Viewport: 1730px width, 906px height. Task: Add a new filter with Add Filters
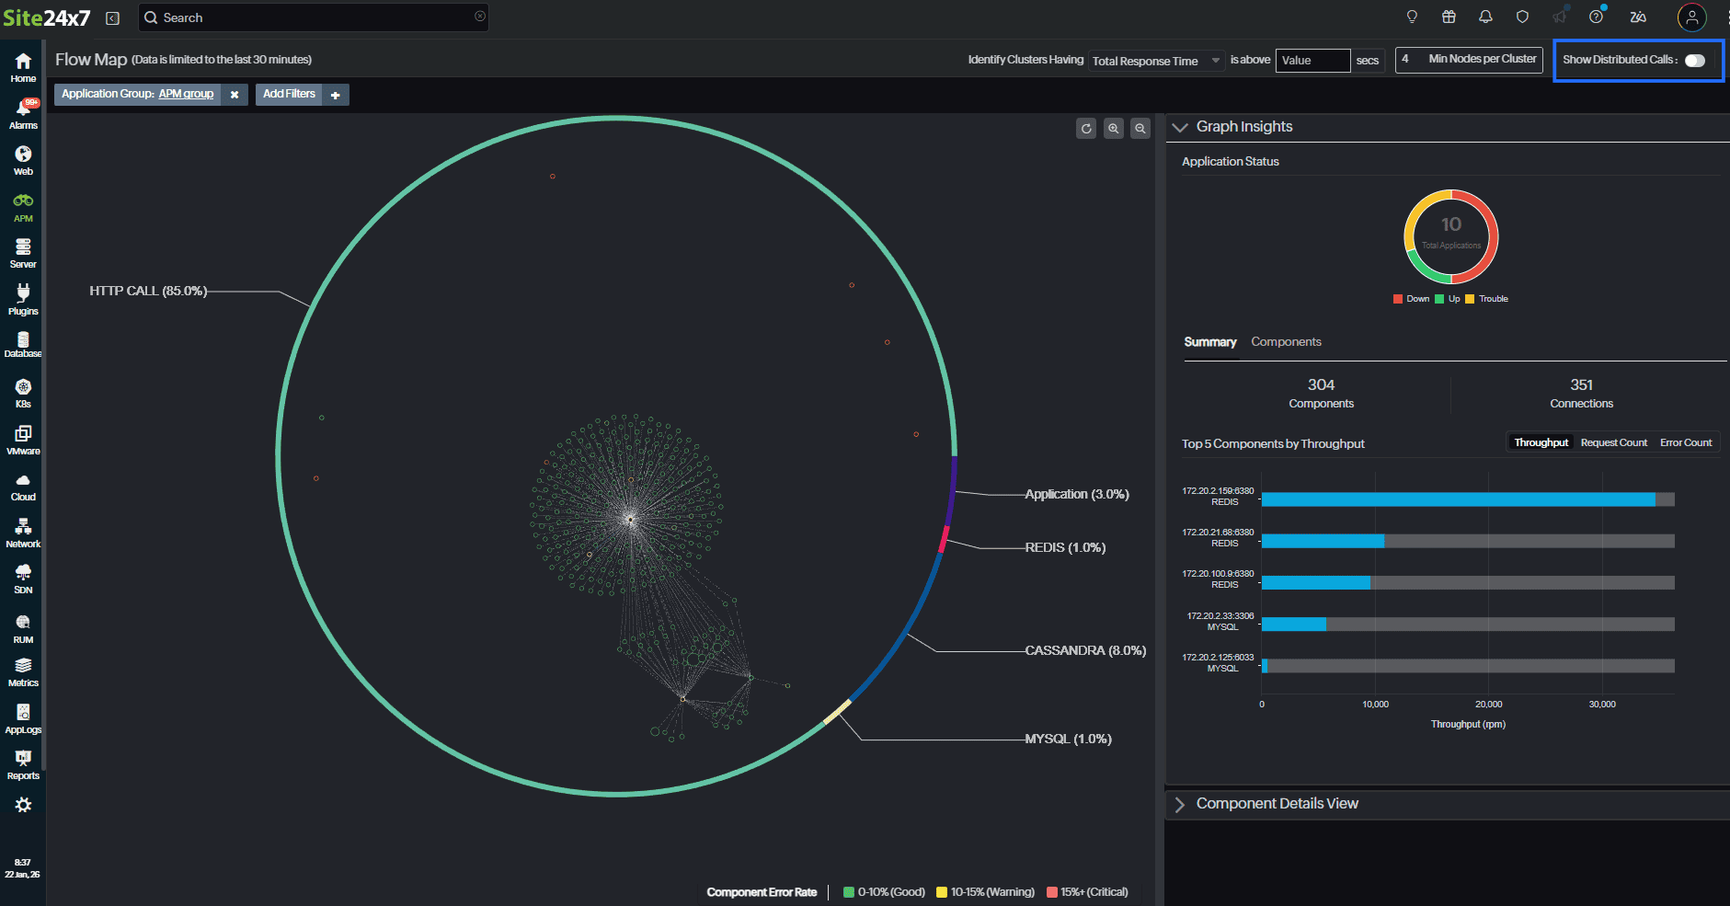tap(289, 94)
